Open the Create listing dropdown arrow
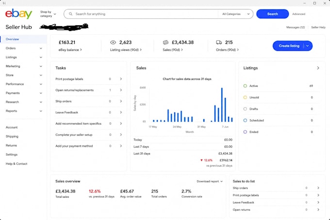330x220 pixels. [308, 46]
